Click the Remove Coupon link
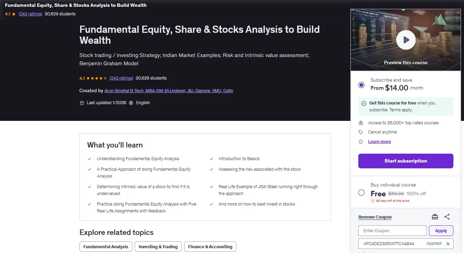464x253 pixels. [x=375, y=217]
